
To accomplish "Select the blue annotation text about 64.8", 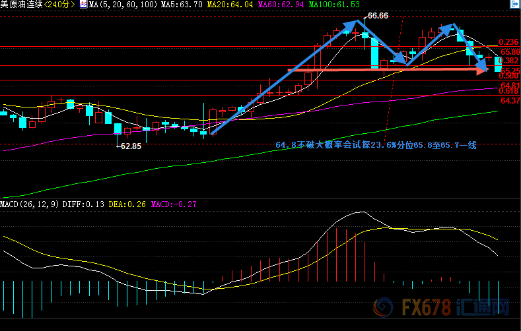I will pyautogui.click(x=375, y=145).
